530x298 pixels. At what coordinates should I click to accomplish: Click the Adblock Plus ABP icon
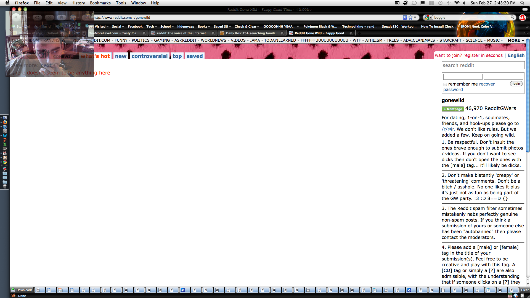coord(522,17)
